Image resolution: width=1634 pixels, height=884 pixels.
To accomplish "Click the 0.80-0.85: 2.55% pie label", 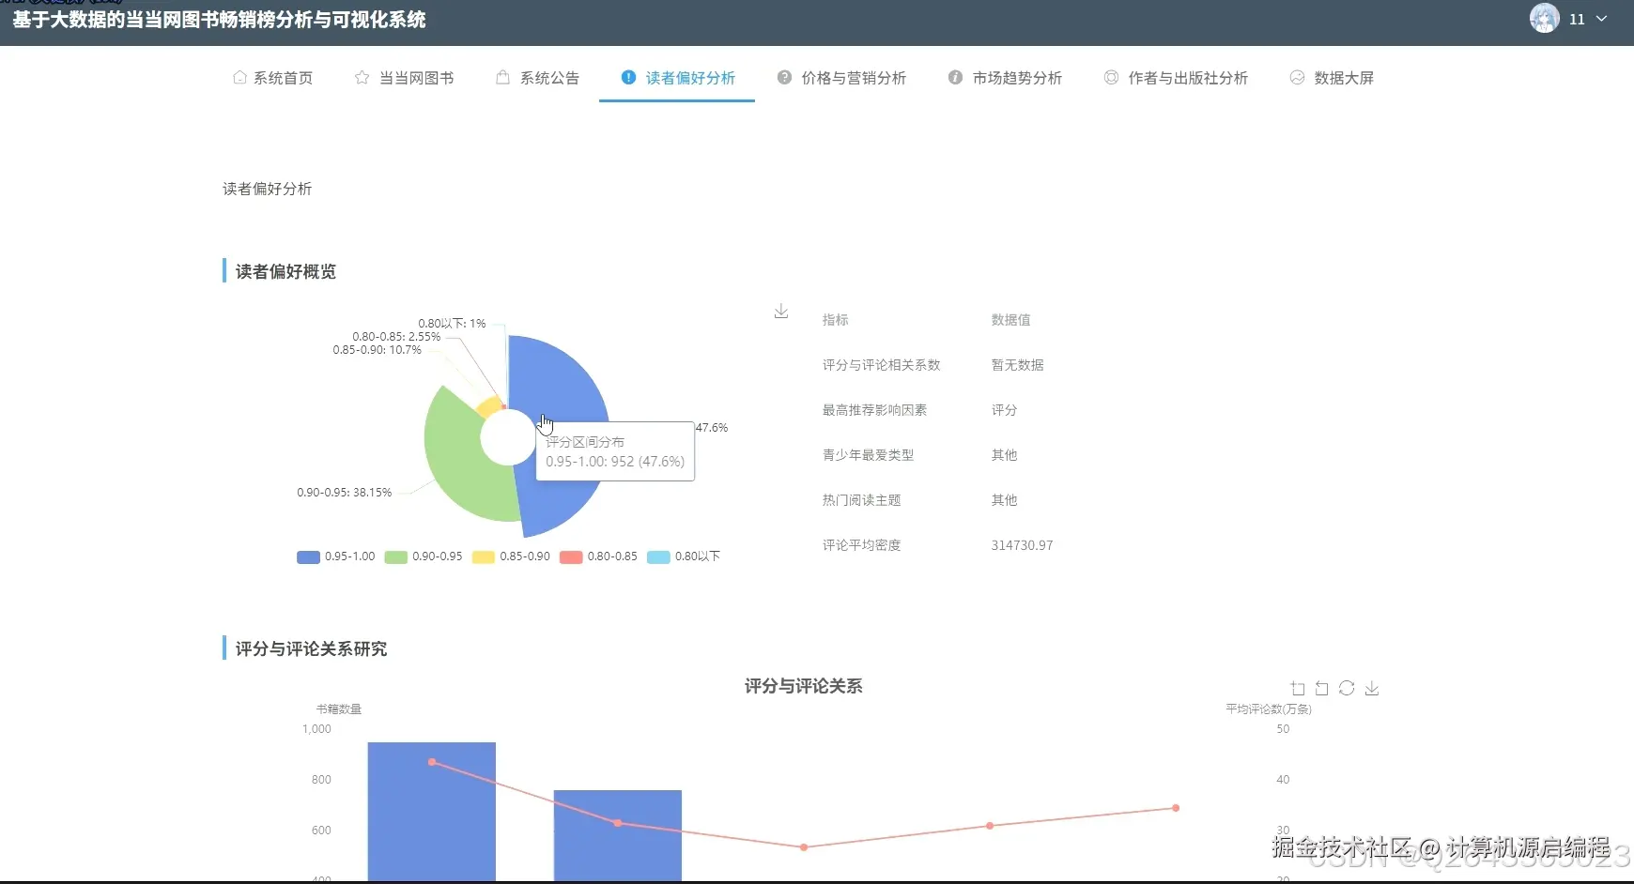I will (396, 337).
